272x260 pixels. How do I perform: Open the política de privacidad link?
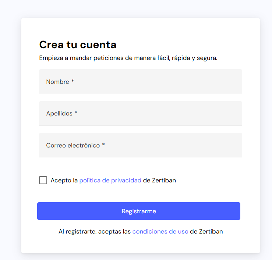[110, 180]
